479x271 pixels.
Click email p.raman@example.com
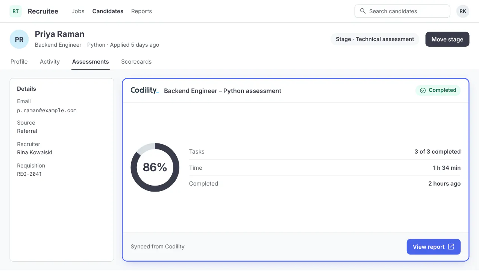(x=47, y=111)
